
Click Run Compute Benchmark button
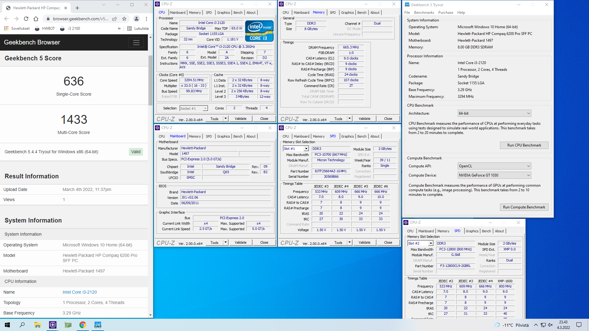point(524,207)
